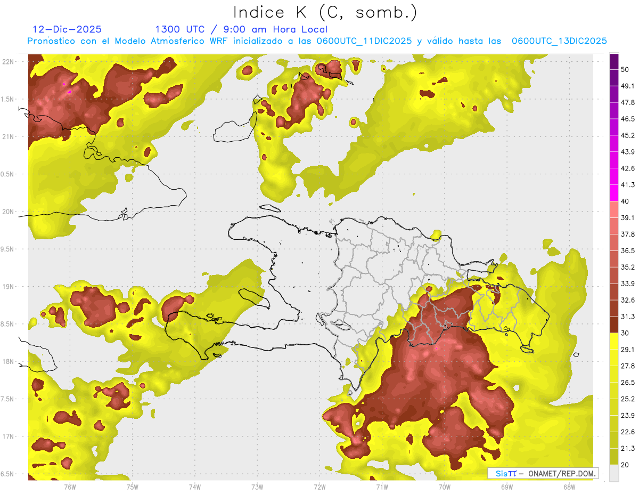The height and width of the screenshot is (494, 639).
Task: Pick the gray swatch below 20
Action: tap(614, 473)
